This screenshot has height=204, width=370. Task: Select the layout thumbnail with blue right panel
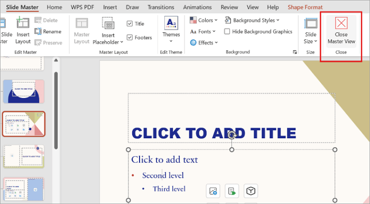coord(24,189)
